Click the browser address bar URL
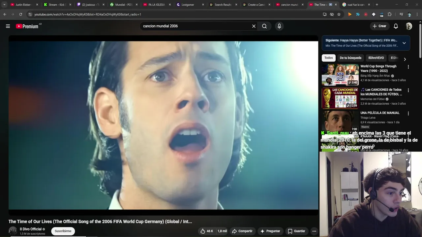 (x=88, y=14)
